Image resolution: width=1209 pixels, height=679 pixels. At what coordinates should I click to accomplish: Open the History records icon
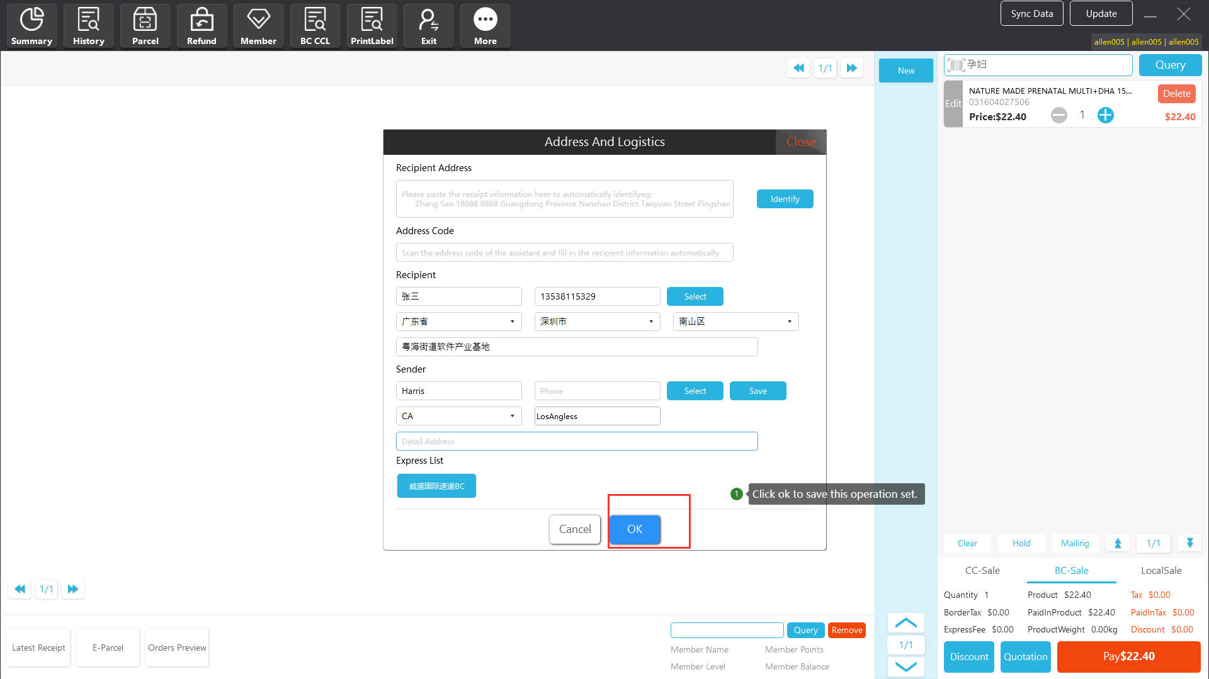pyautogui.click(x=88, y=26)
